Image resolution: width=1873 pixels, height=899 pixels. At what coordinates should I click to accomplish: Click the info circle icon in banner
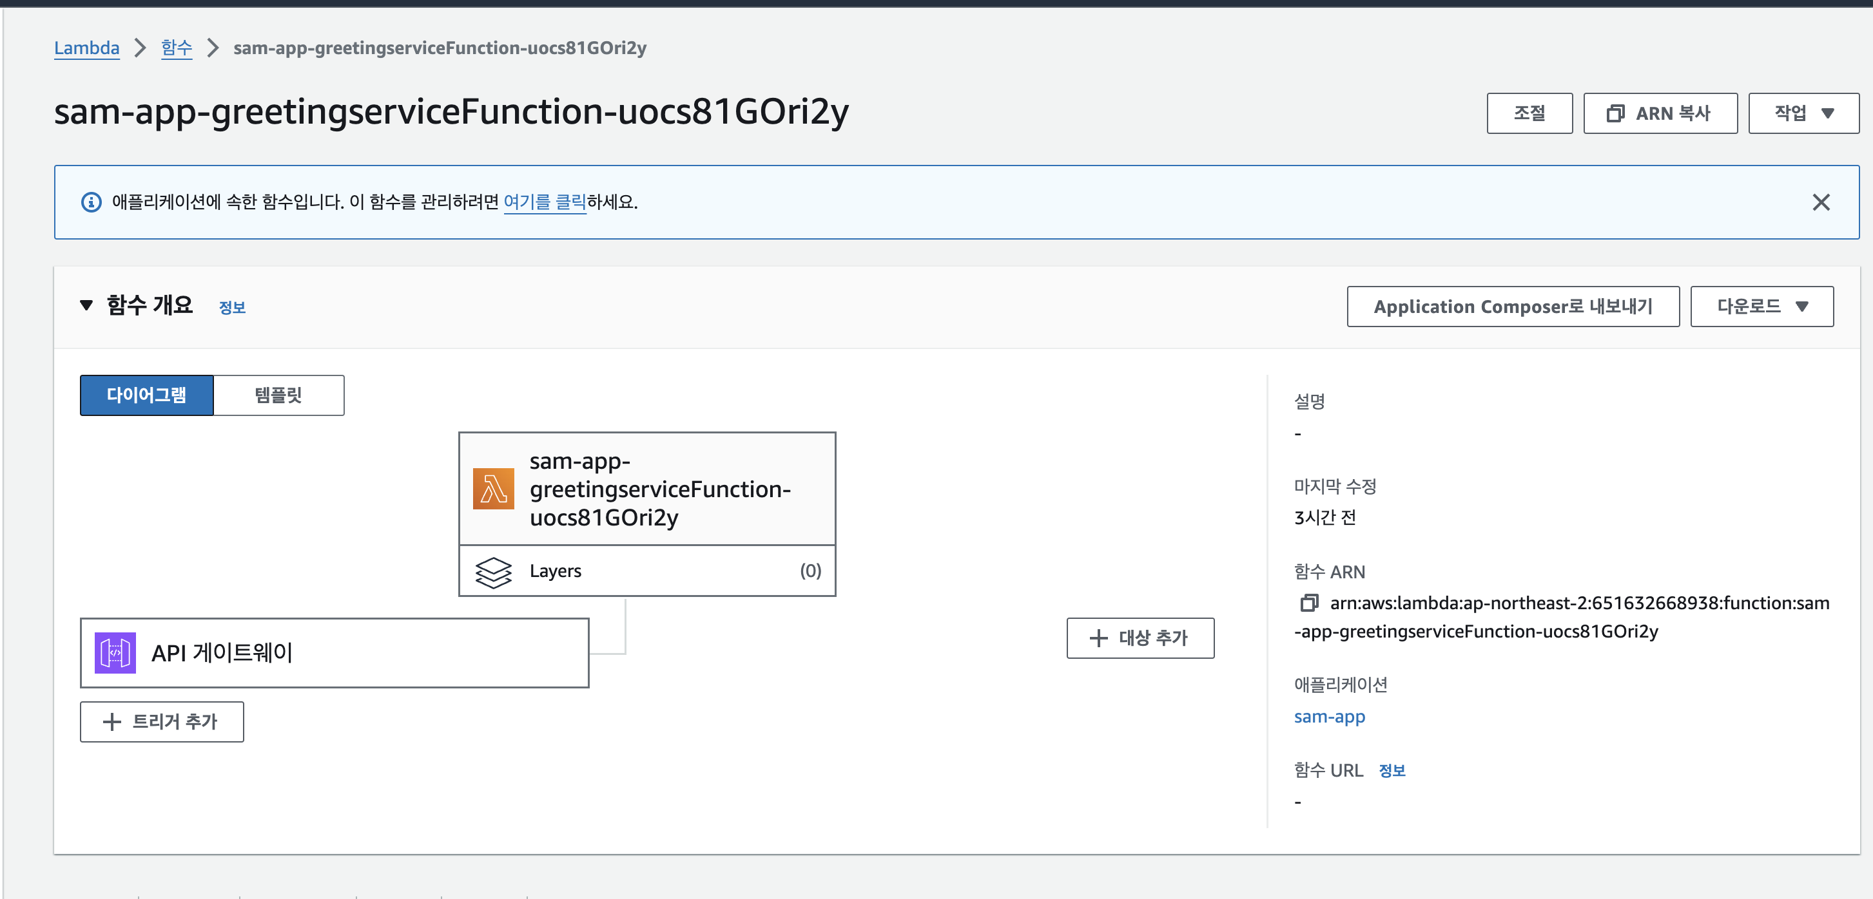(91, 202)
